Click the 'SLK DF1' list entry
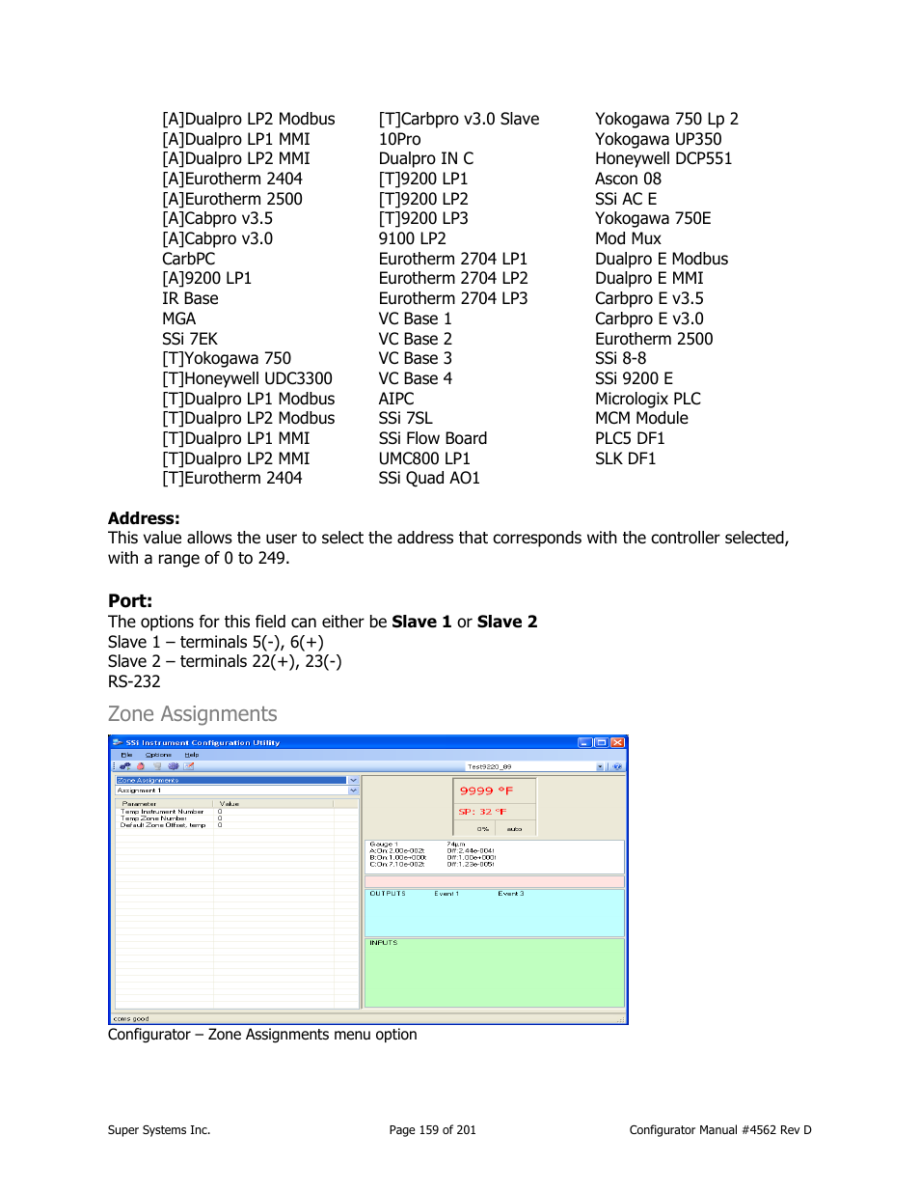 tap(626, 458)
